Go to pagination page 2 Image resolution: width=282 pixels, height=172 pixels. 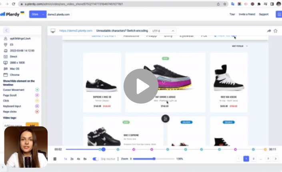(254, 159)
